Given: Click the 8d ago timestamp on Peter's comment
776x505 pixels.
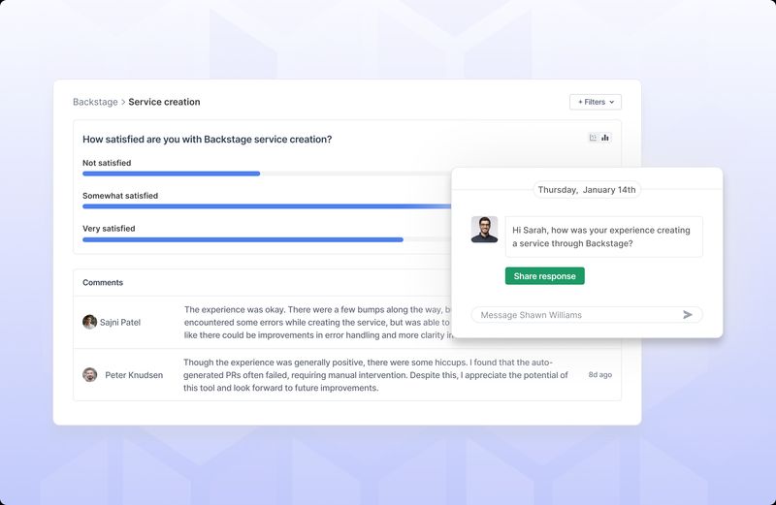Looking at the screenshot, I should 599,375.
